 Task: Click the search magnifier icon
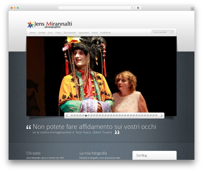click(x=172, y=32)
